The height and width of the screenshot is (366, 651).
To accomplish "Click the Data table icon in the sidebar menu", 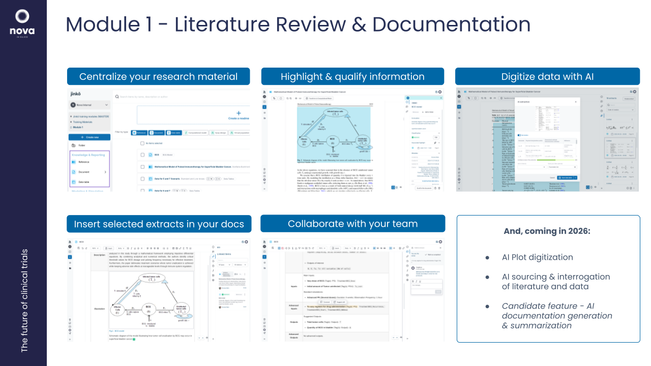I will pyautogui.click(x=73, y=181).
